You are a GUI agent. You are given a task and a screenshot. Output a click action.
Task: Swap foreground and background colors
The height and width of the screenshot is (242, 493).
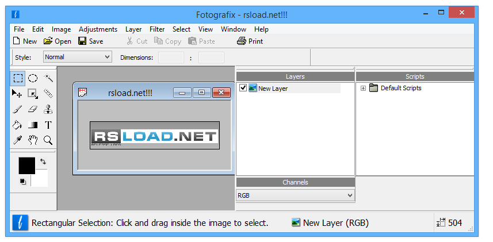[x=42, y=163]
